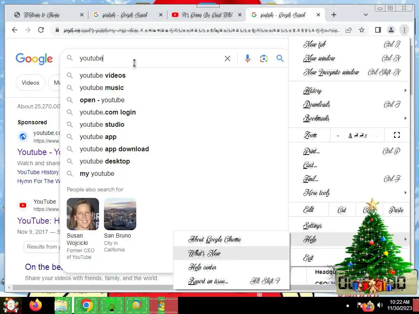Image resolution: width=419 pixels, height=314 pixels.
Task: Expand the Help submenu
Action: tap(349, 239)
